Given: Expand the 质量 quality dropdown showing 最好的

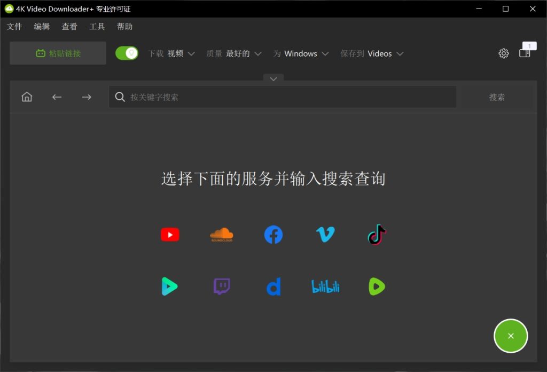Looking at the screenshot, I should (x=239, y=53).
